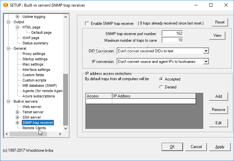Click the IP Address column header
This screenshot has height=161, width=234.
(x=154, y=96)
